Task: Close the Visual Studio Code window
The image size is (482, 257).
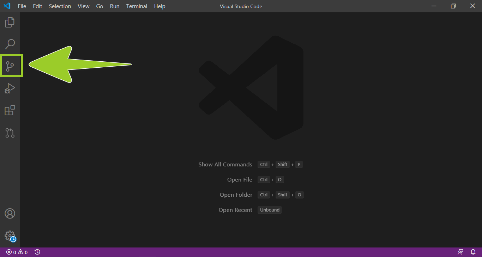Action: click(x=472, y=6)
